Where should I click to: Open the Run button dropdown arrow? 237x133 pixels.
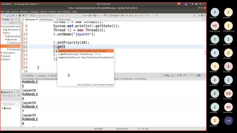92,16
